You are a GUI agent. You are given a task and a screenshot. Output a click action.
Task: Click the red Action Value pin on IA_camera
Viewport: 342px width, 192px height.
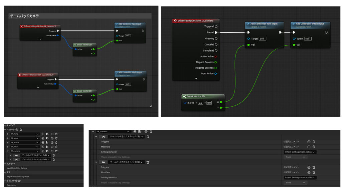pos(216,56)
